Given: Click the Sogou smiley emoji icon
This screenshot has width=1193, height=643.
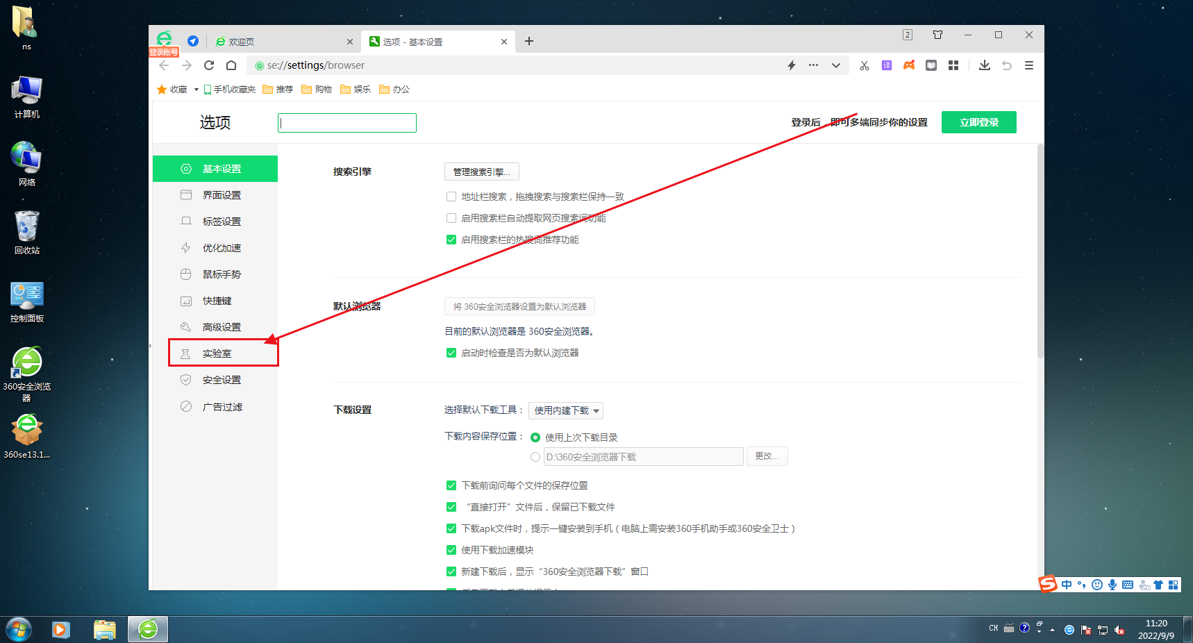Looking at the screenshot, I should pos(1097,585).
